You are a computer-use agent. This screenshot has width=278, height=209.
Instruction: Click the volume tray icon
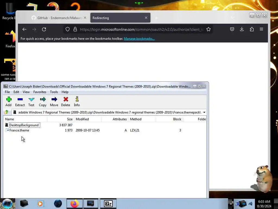click(x=251, y=204)
